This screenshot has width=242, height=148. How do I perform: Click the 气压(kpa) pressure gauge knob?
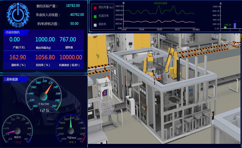[71, 130]
